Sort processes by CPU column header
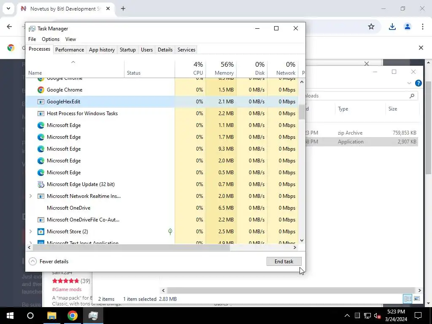 [190, 68]
